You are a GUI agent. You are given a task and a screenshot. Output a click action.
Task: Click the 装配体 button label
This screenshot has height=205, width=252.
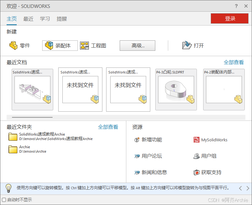point(63,45)
